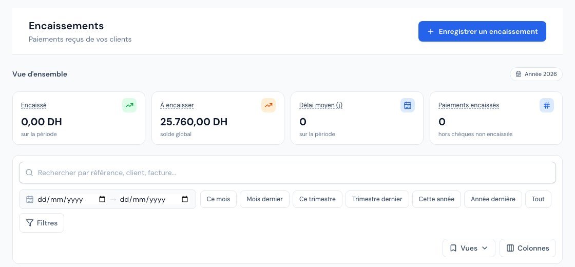Expand the Vues dropdown

tap(469, 249)
